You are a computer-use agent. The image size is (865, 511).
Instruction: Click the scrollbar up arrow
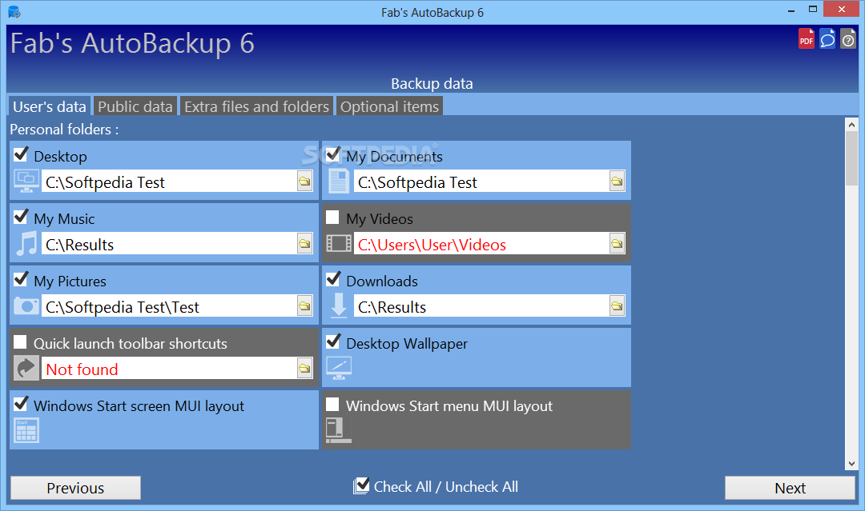coord(851,125)
